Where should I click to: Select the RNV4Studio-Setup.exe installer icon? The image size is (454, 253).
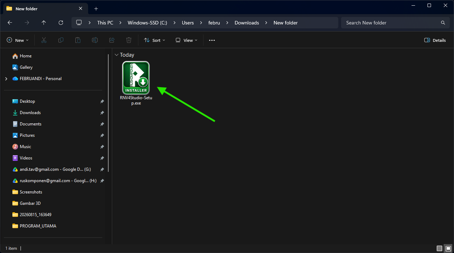[x=136, y=78]
